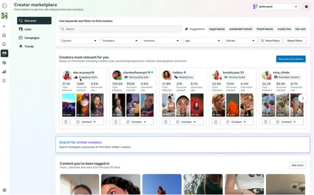
Task: Click the plus create icon in sidebar
Action: point(4,26)
